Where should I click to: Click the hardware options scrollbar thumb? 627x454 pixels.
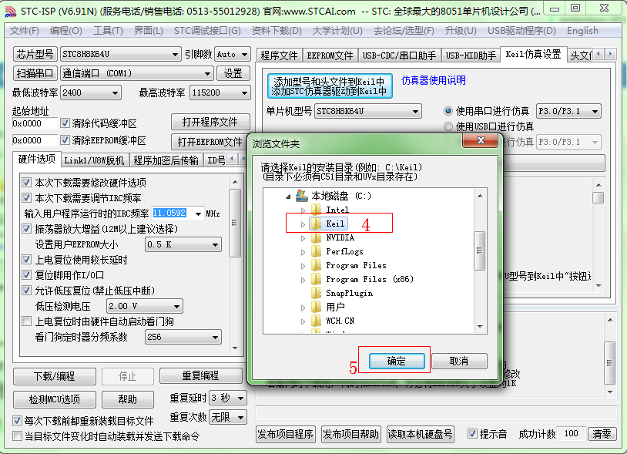click(x=235, y=224)
